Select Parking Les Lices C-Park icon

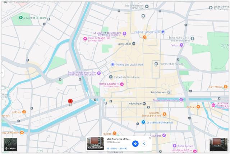pyautogui.click(x=112, y=65)
